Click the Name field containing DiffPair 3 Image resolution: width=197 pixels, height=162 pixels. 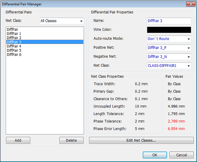(x=169, y=21)
